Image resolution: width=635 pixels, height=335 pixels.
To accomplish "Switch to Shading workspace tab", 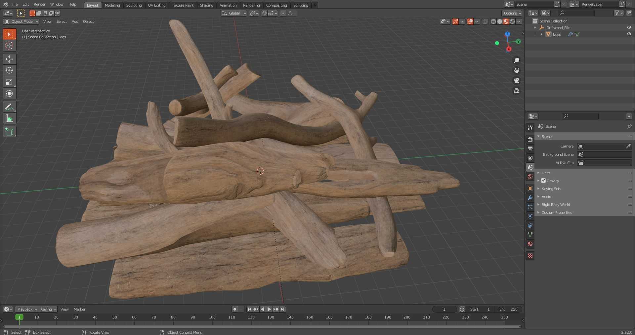I will tap(206, 5).
